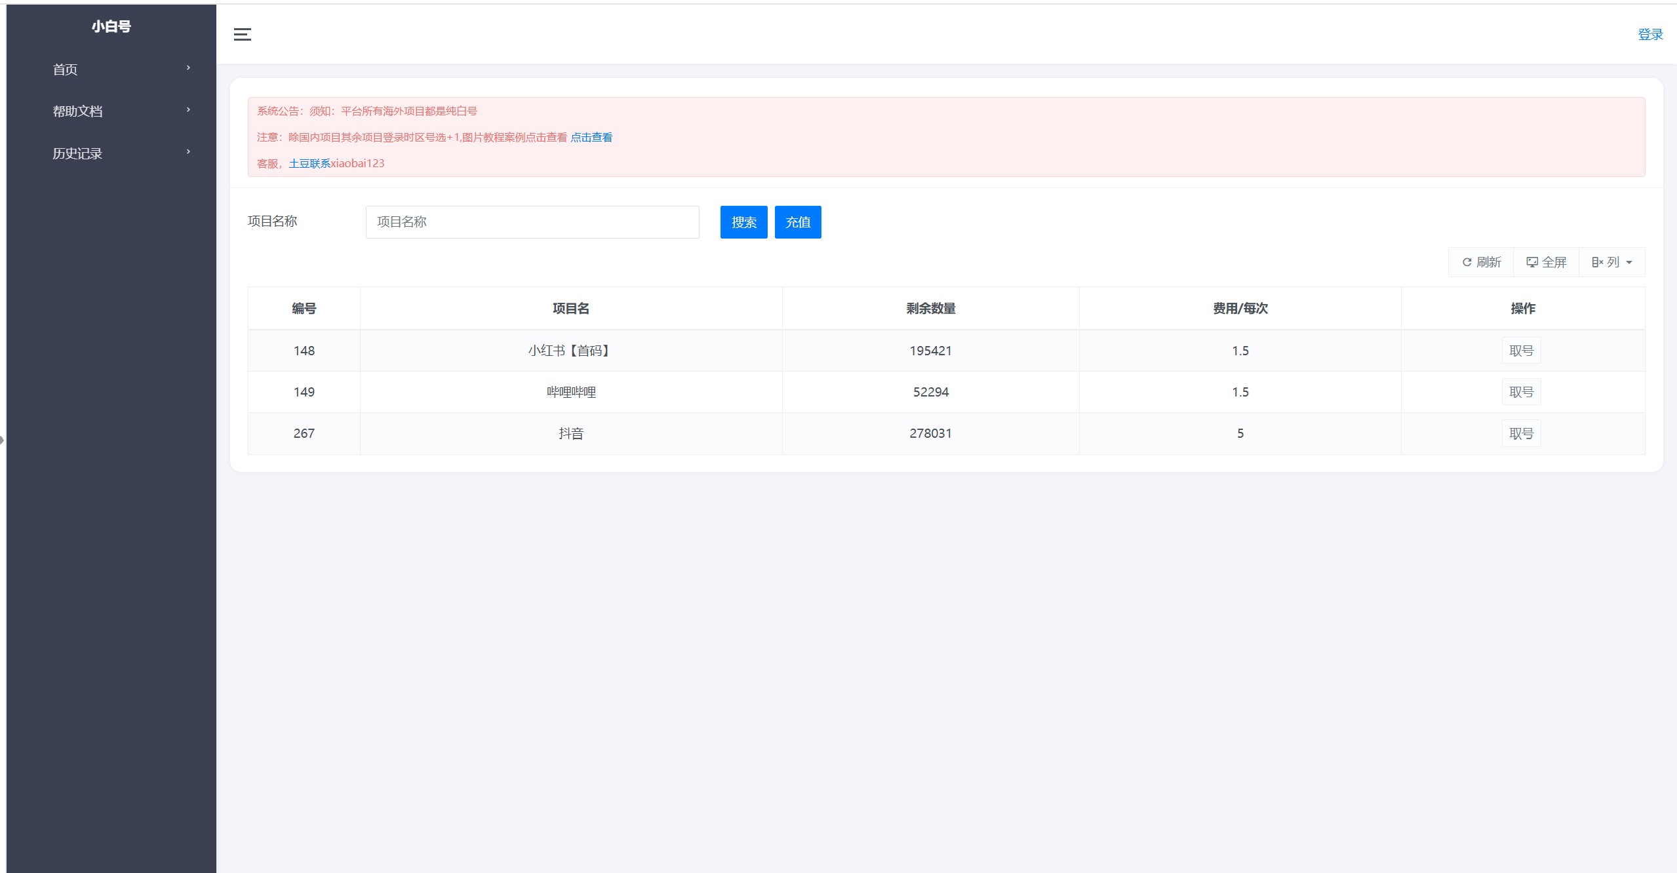
Task: Click remaining quantity 195421
Action: [x=931, y=351]
